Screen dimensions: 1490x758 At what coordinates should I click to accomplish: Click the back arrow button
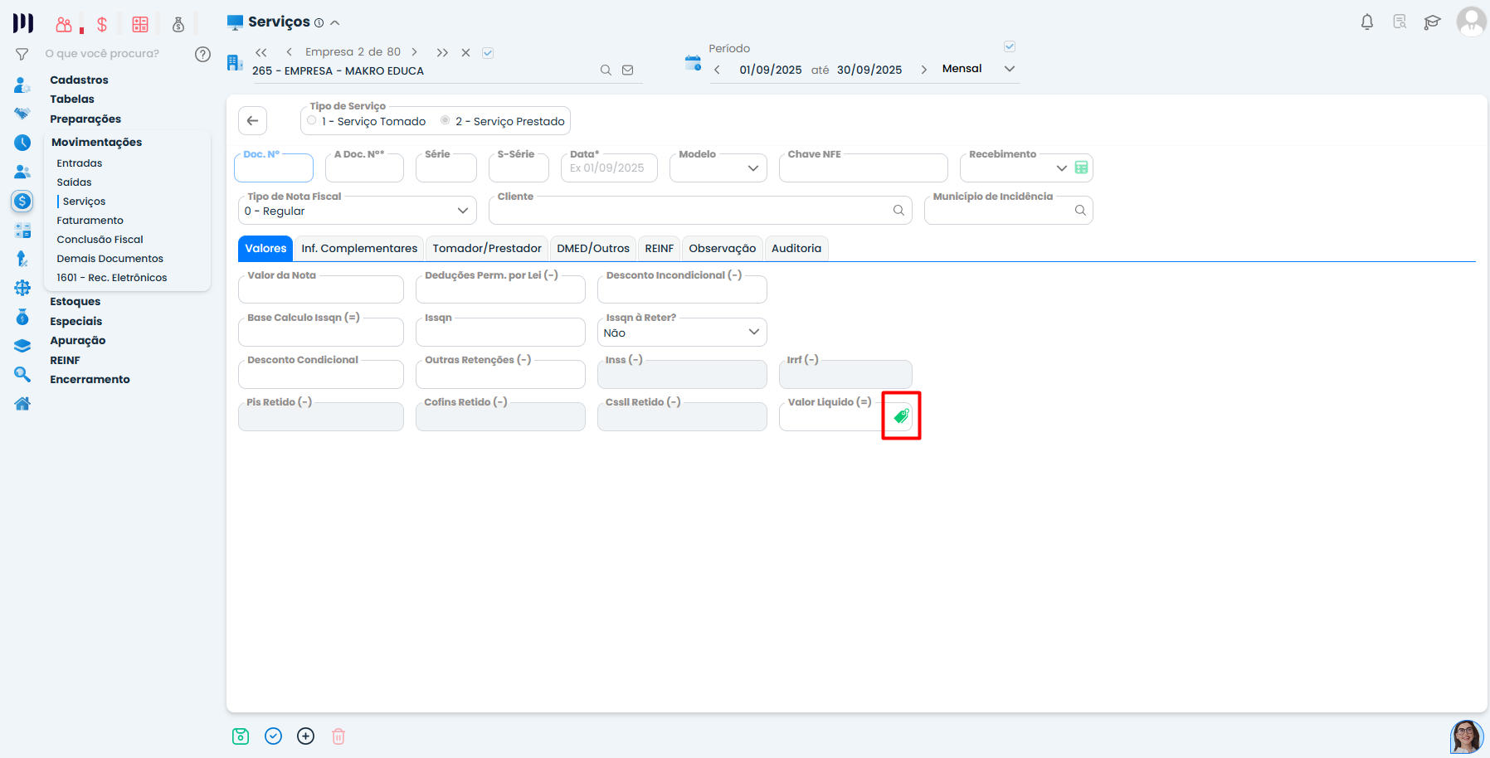253,120
